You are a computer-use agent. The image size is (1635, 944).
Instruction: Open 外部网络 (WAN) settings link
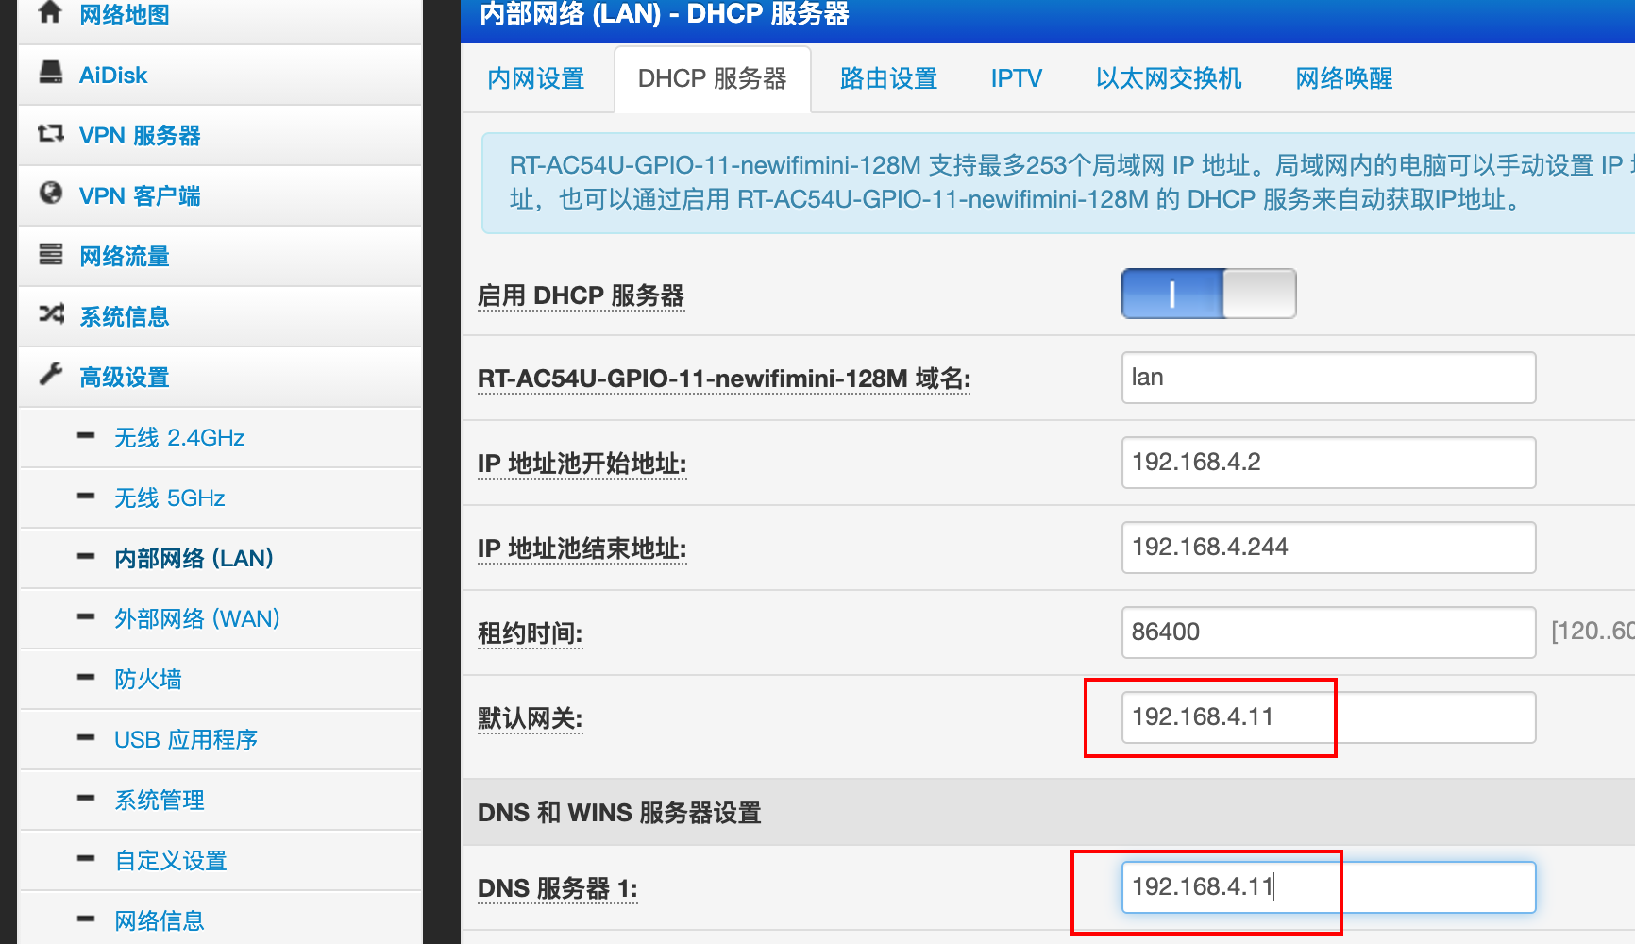point(197,618)
